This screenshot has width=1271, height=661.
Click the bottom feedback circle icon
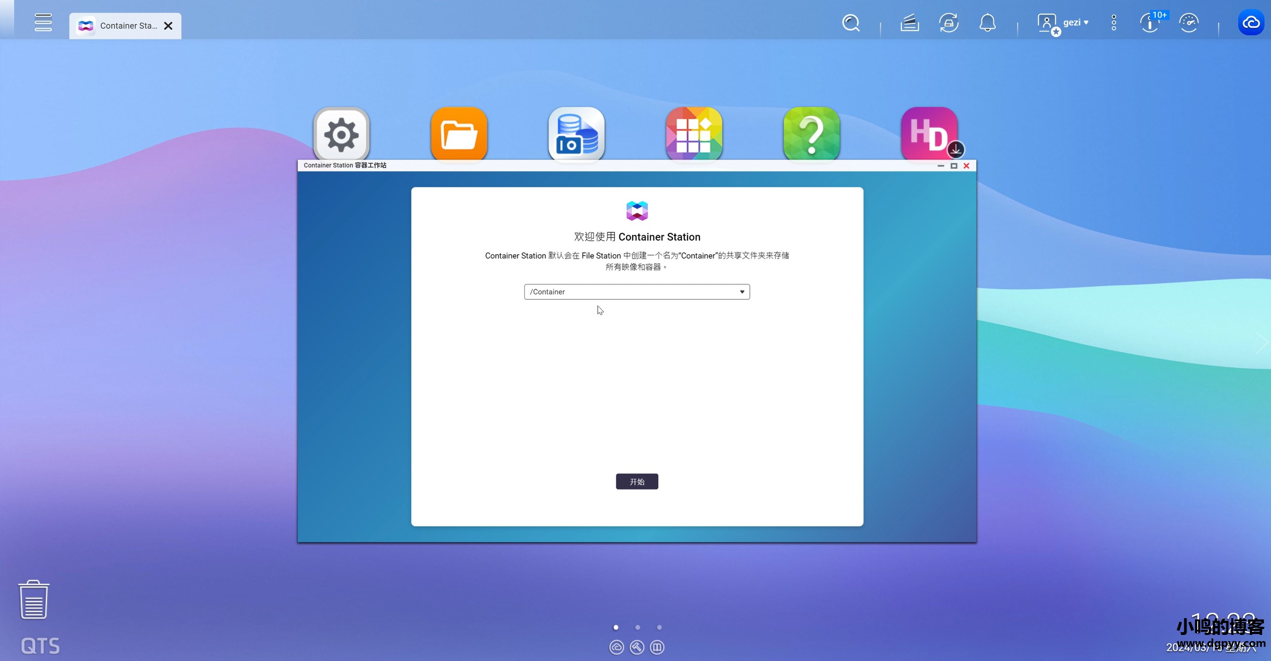(657, 647)
